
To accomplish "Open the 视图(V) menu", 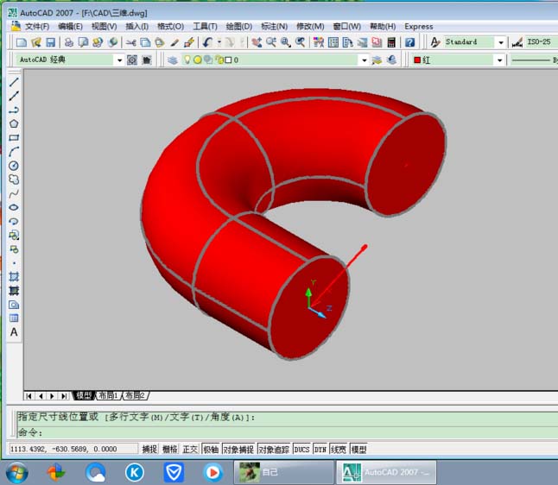I will click(x=104, y=27).
